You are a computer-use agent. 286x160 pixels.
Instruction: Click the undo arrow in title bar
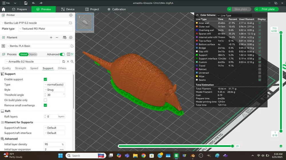click(33, 3)
